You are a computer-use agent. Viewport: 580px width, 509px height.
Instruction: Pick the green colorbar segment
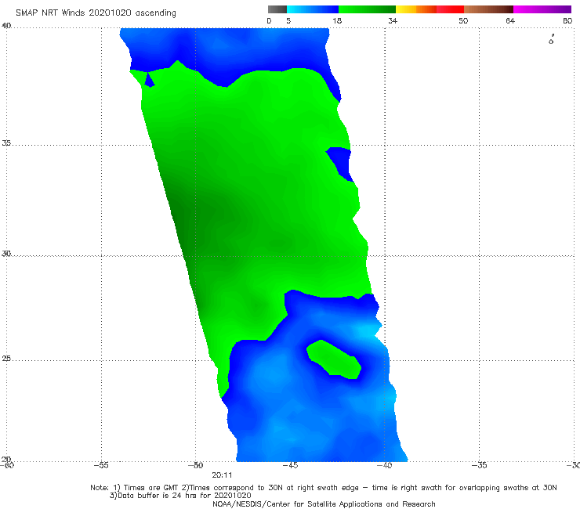367,9
